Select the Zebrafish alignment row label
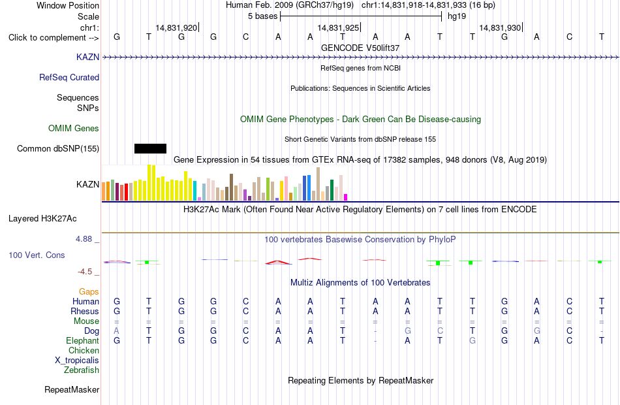The width and height of the screenshot is (620, 405). pyautogui.click(x=82, y=370)
